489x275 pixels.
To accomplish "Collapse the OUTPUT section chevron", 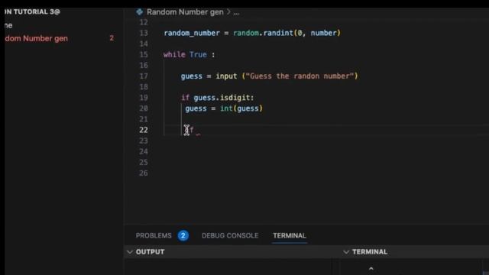I will [x=130, y=251].
